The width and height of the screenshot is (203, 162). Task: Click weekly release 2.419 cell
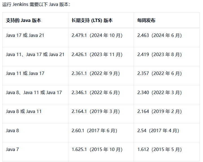[x=160, y=54]
